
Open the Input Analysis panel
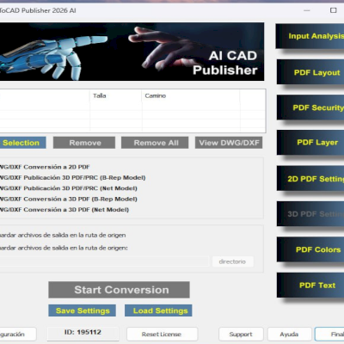[310, 36]
